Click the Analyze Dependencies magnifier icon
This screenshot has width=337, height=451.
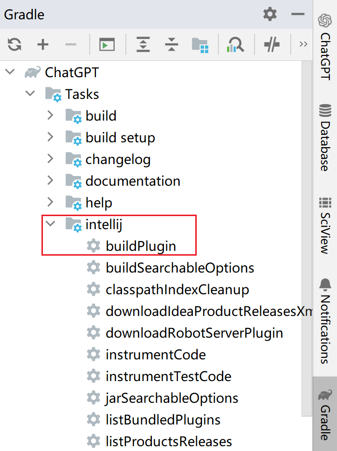(x=235, y=44)
